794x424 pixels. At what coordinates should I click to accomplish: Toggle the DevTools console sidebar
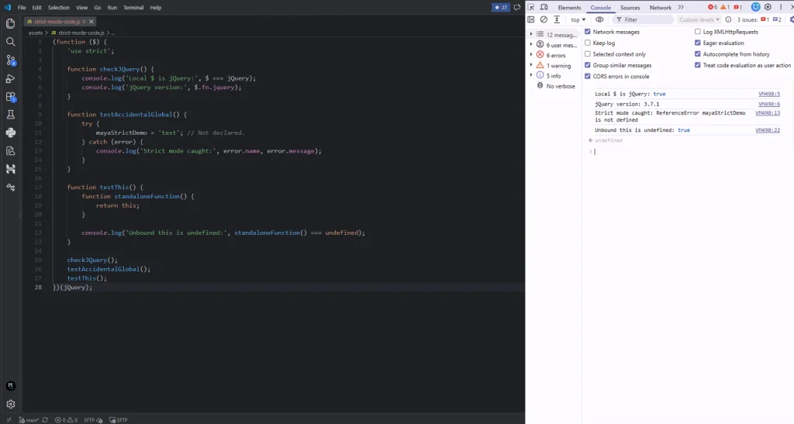tap(530, 19)
